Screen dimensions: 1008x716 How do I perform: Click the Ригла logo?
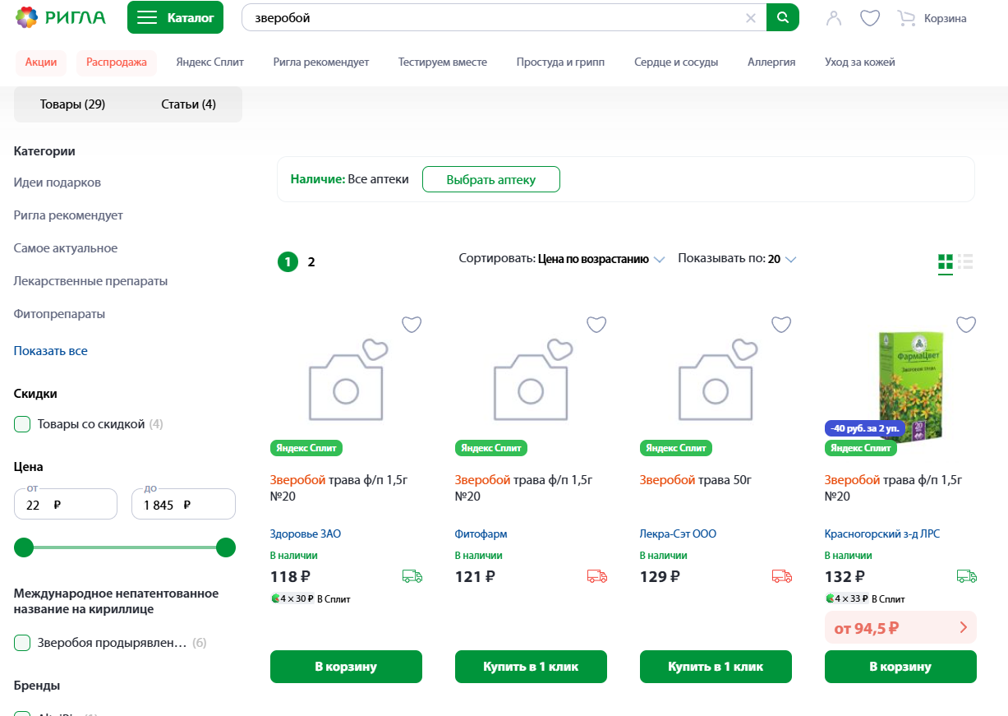coord(61,17)
